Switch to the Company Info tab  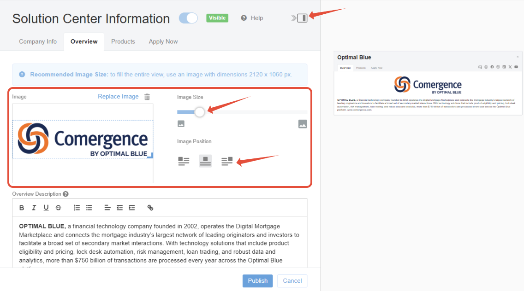[x=38, y=42]
